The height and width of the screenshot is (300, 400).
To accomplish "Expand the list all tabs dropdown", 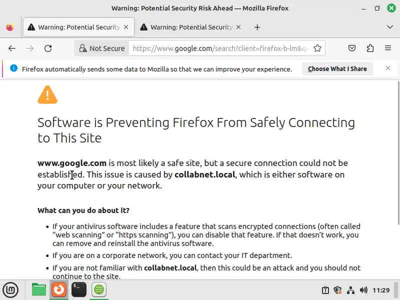I will click(390, 27).
